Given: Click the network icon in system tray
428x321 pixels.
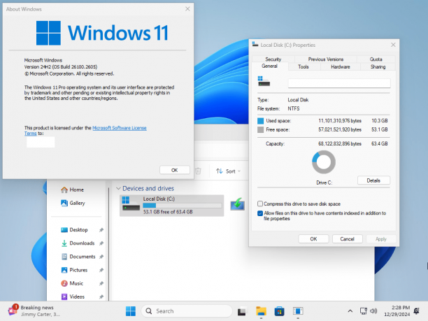Looking at the screenshot, I should [363, 311].
